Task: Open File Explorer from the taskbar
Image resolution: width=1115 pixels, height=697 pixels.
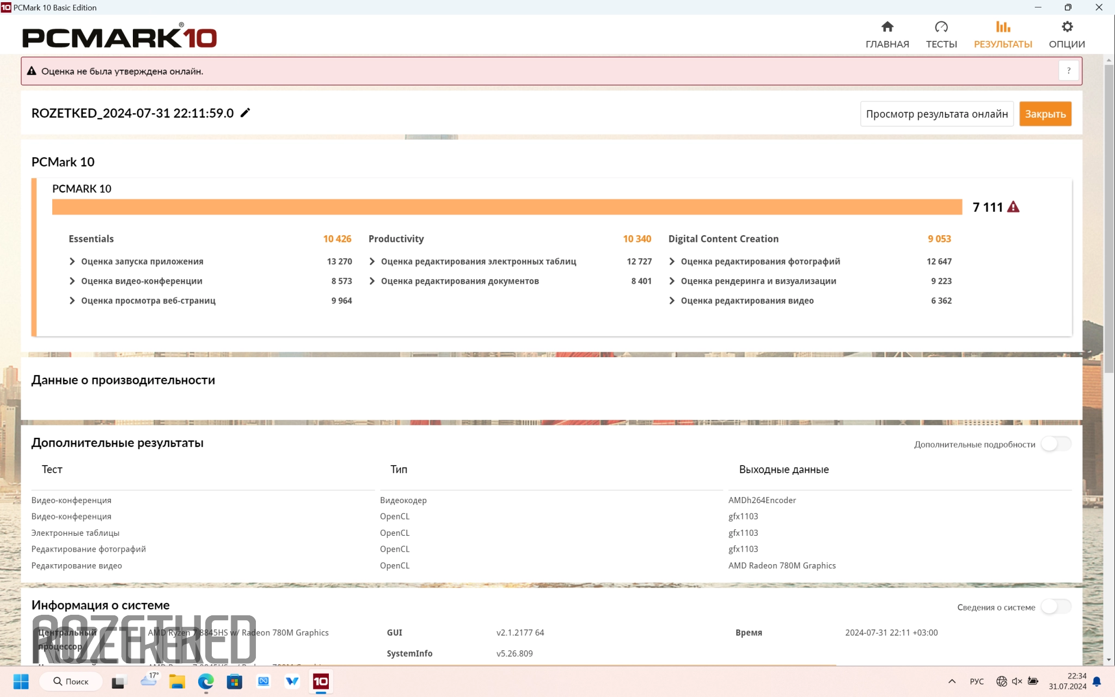Action: click(x=177, y=681)
